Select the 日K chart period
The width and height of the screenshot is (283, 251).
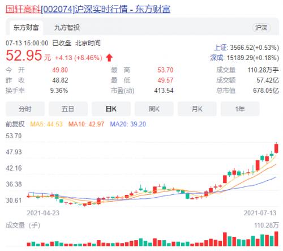tap(111, 109)
